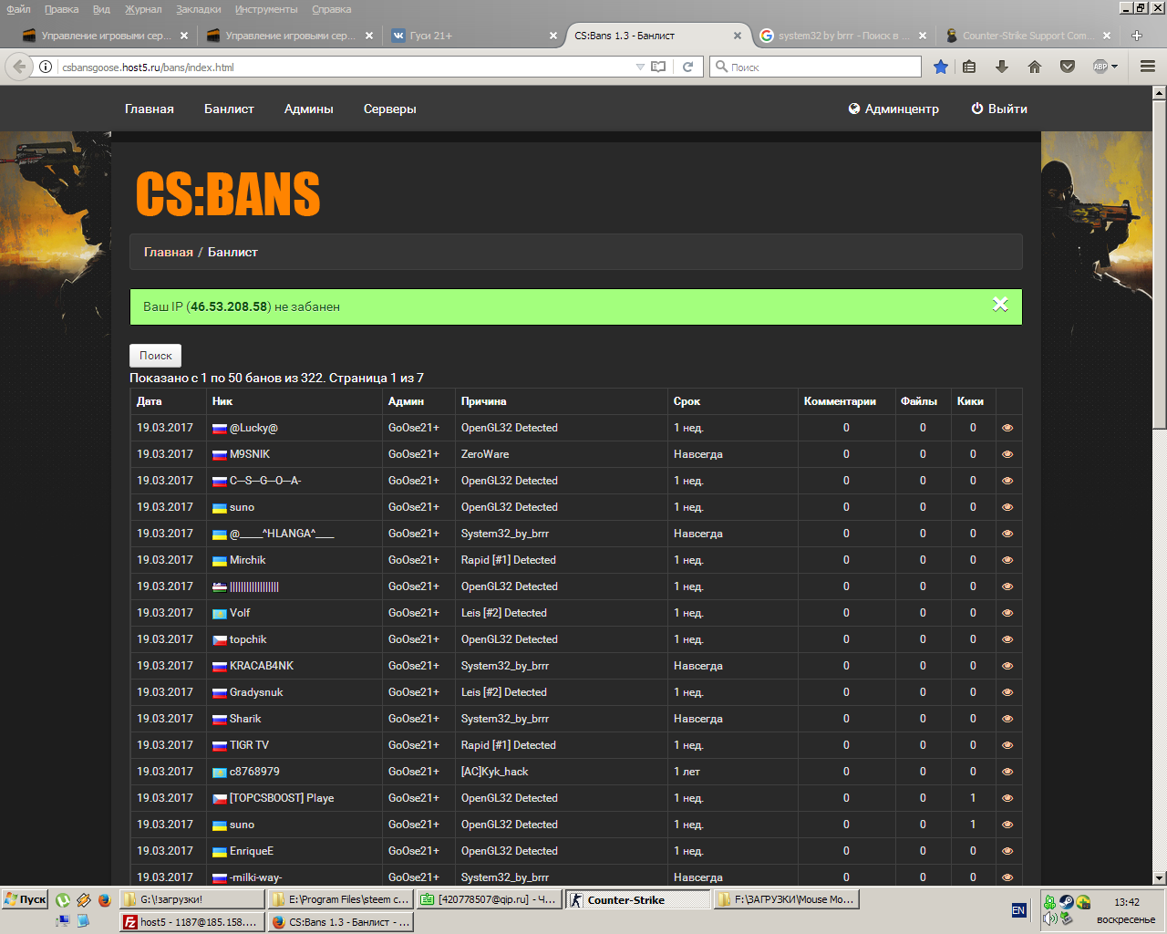Image resolution: width=1167 pixels, height=934 pixels.
Task: View details eye icon for Volf
Action: [x=1007, y=613]
